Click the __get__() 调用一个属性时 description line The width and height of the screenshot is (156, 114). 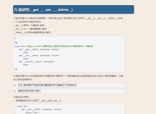29,25
